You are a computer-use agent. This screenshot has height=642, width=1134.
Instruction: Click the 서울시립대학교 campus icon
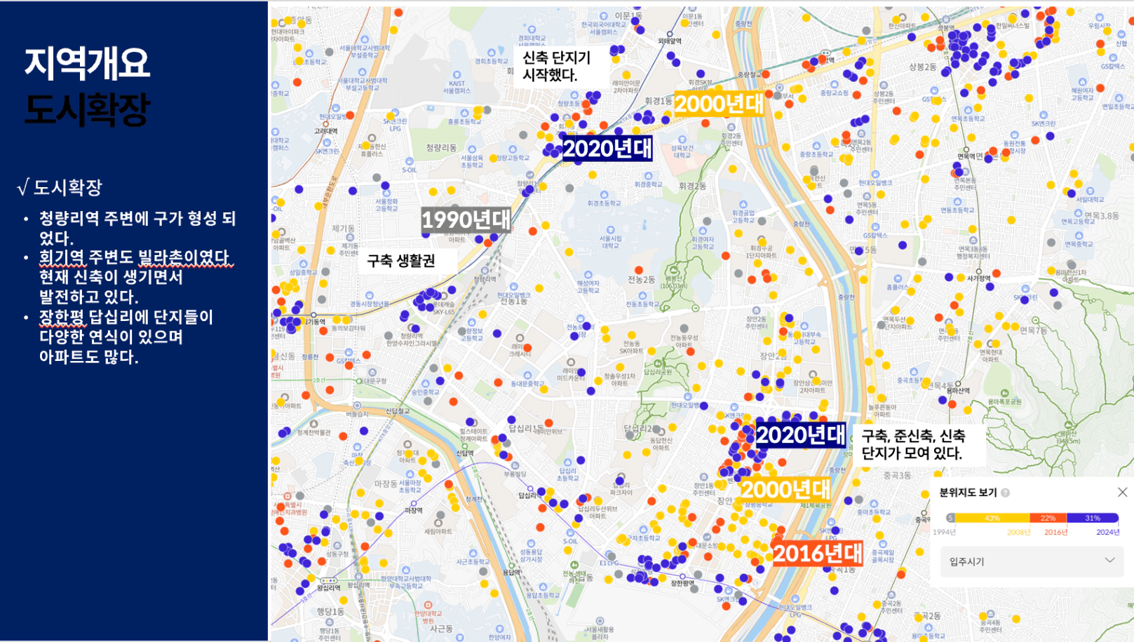coord(610,230)
